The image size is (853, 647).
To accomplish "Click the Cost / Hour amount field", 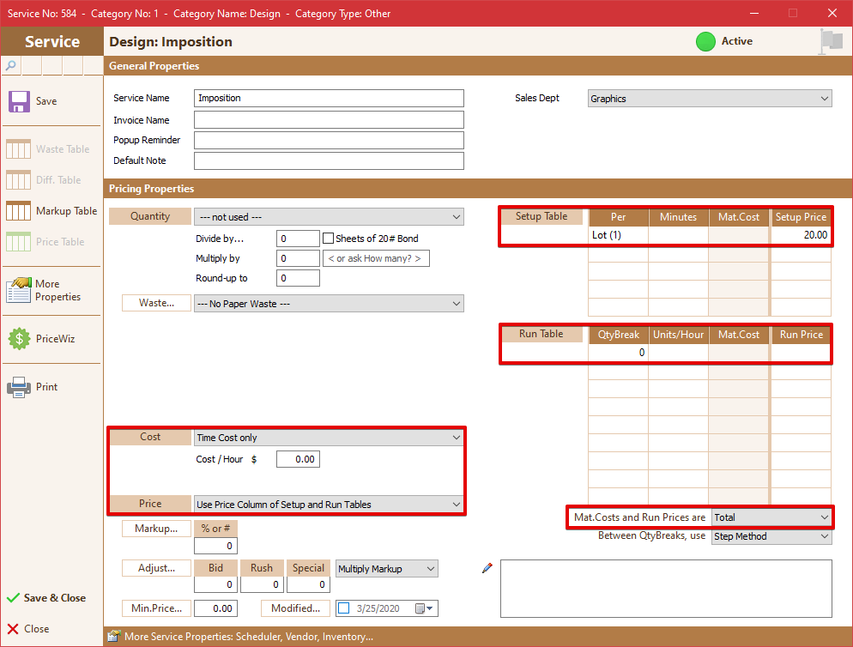I will pos(298,459).
